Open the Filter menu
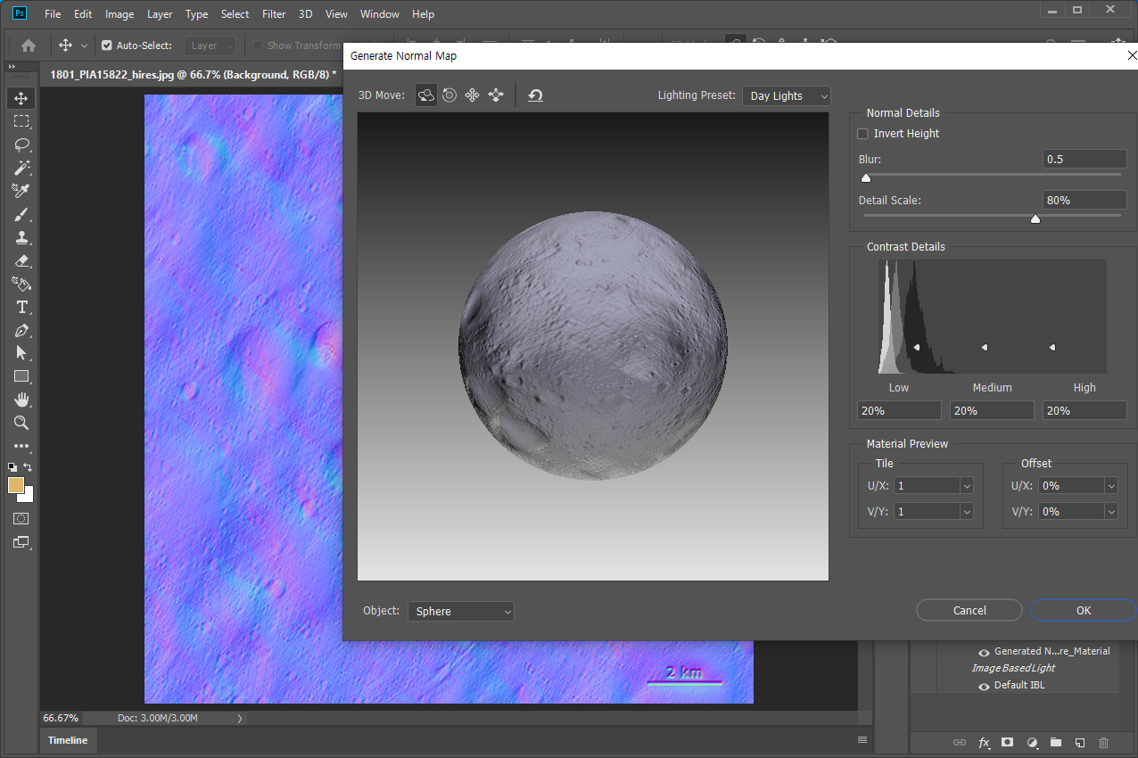This screenshot has width=1138, height=758. 274,14
